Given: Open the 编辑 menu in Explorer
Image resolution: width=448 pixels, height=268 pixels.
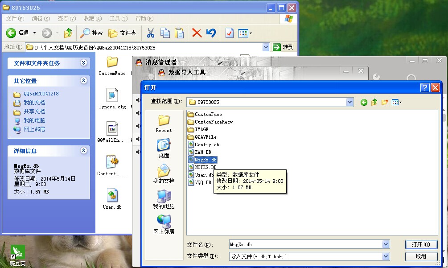Looking at the screenshot, I should point(41,19).
